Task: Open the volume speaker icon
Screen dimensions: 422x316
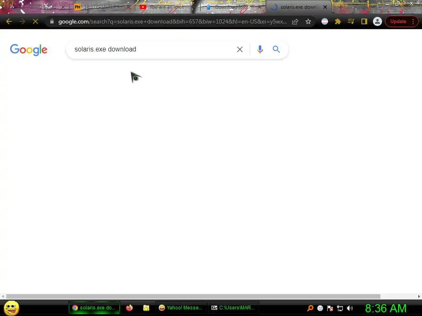Action: 349,308
